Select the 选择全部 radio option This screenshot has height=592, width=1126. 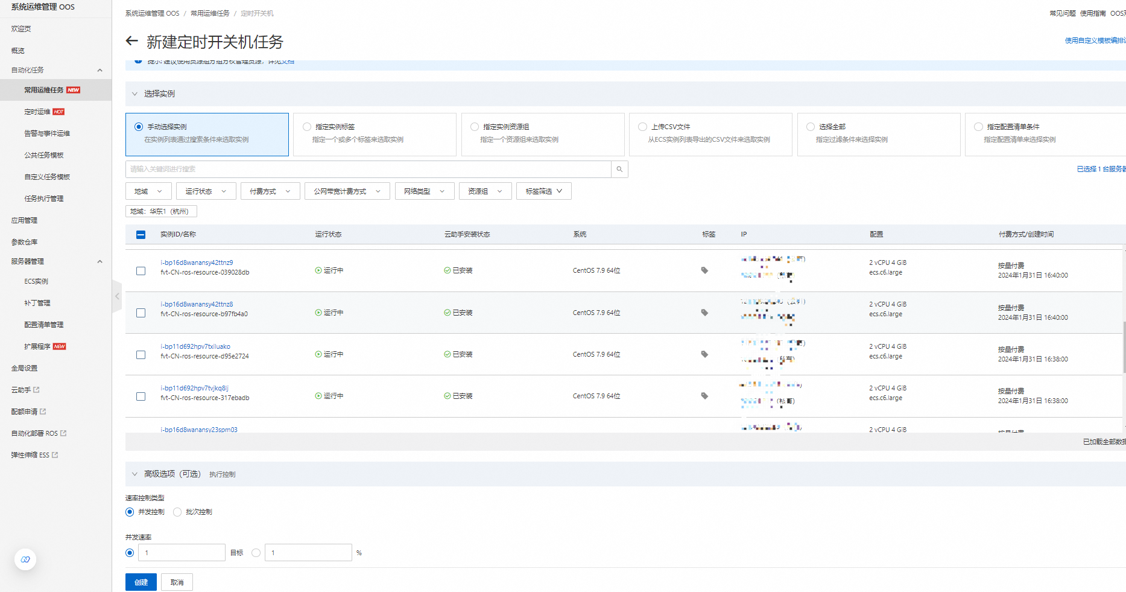(811, 127)
